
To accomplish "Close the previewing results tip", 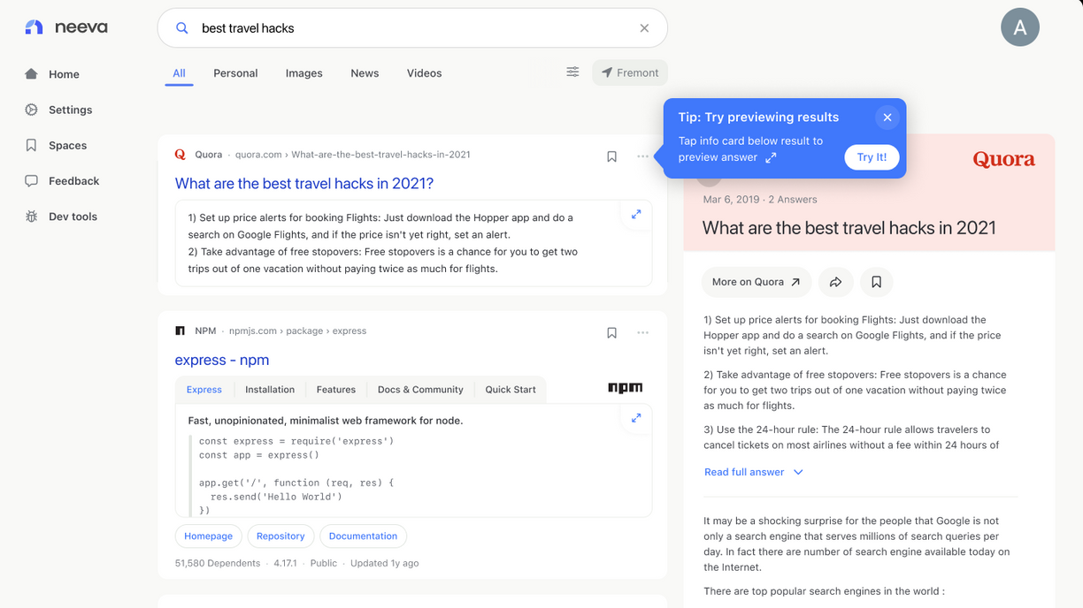I will (887, 117).
